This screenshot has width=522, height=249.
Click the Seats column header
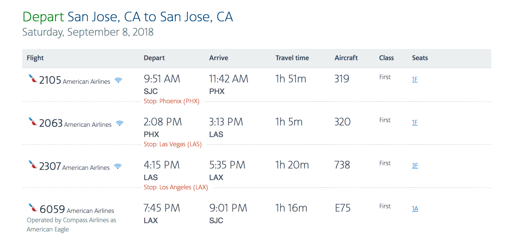[x=420, y=58]
